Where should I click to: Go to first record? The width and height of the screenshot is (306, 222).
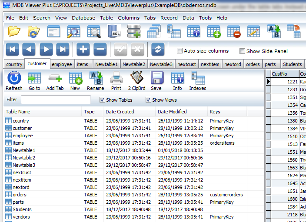[x=13, y=49]
